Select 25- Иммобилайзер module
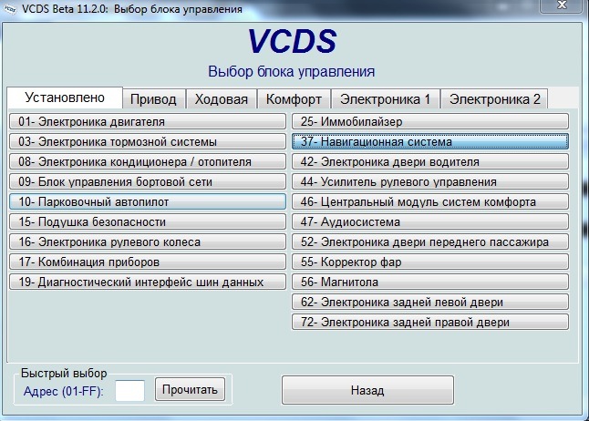This screenshot has width=589, height=421. 430,121
